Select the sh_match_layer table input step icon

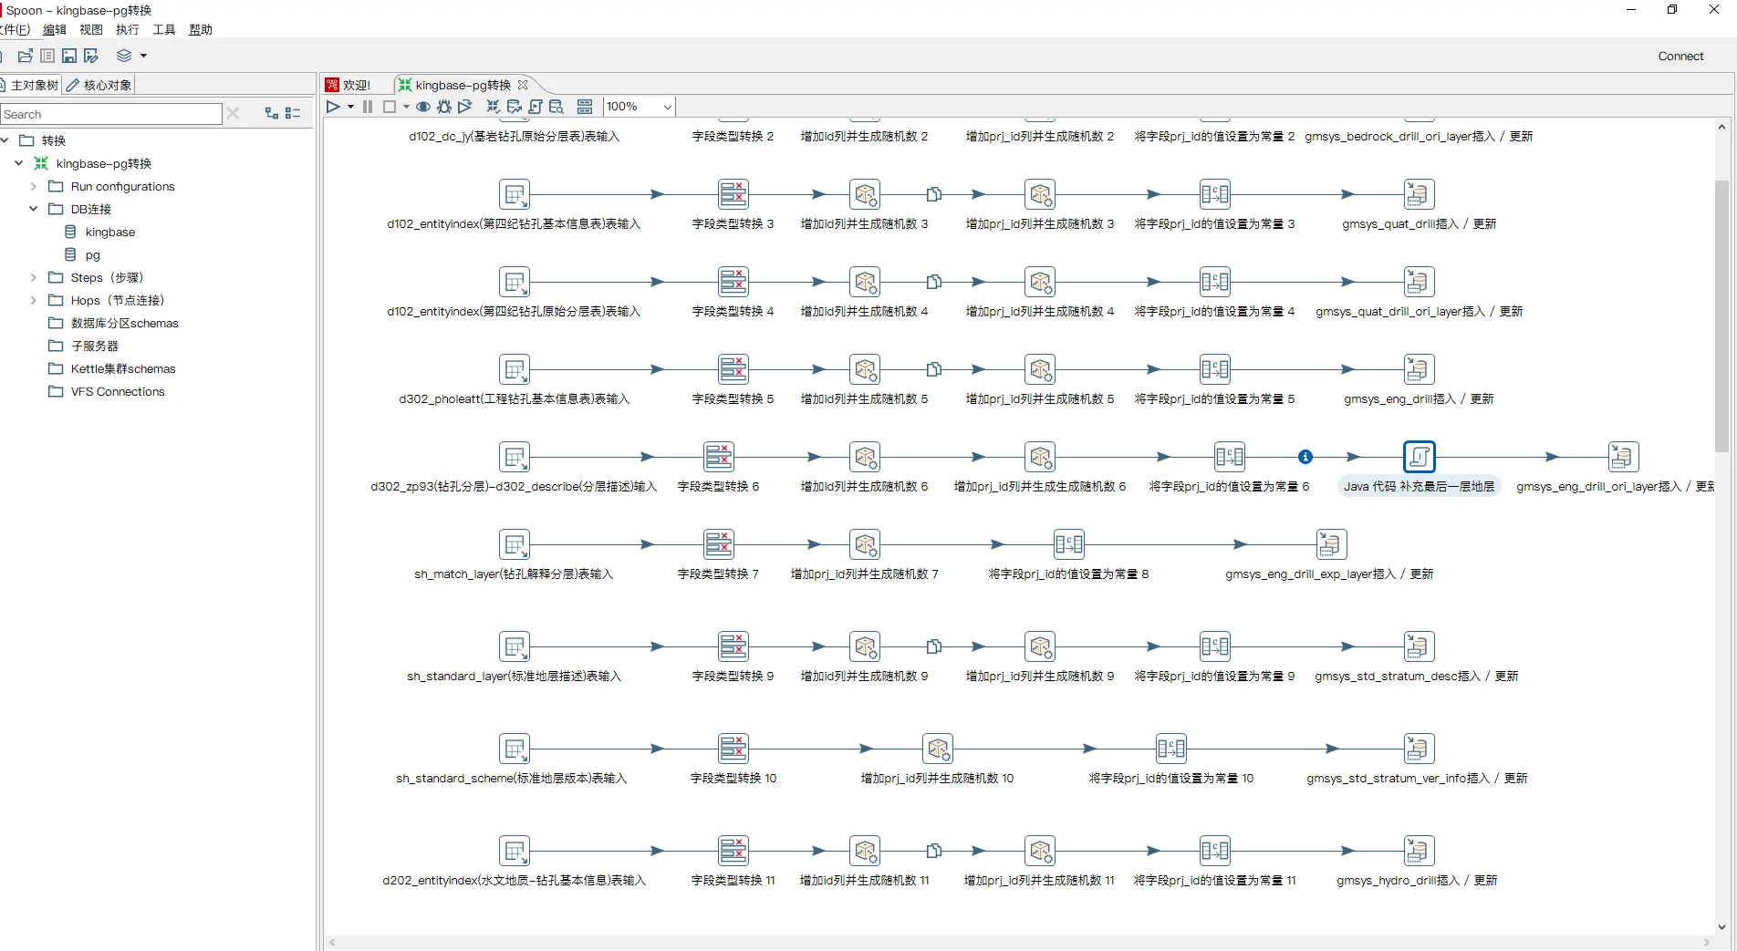click(x=515, y=544)
